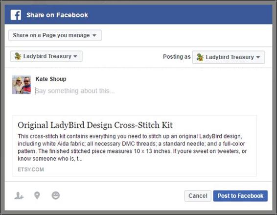Expand the Ladybird Treasury page dropdown
The image size is (277, 215).
pos(46,56)
